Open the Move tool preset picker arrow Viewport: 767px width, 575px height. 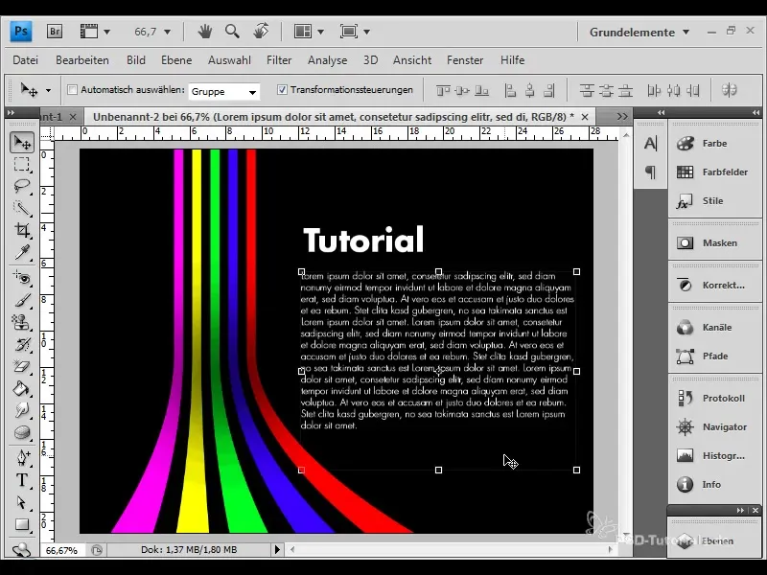click(48, 90)
